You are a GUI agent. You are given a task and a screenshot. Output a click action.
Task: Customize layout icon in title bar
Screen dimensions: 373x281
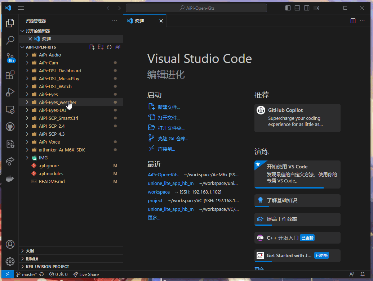pos(316,8)
